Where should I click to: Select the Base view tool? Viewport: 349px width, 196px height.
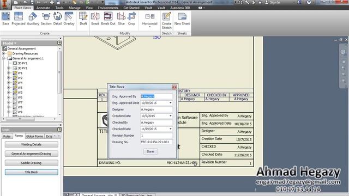(x=5, y=19)
